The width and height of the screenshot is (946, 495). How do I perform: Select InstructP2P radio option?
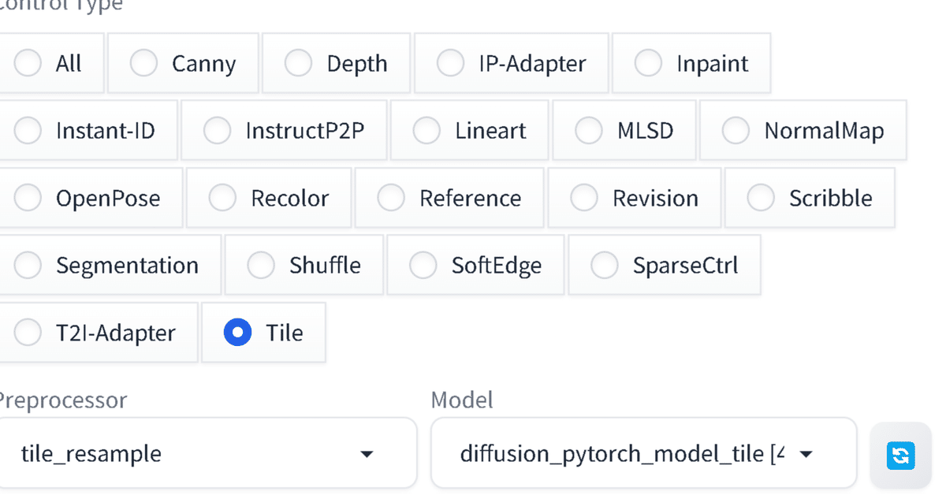point(217,130)
